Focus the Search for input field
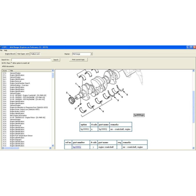Screen dimensions: 196x196 click(x=31, y=60)
